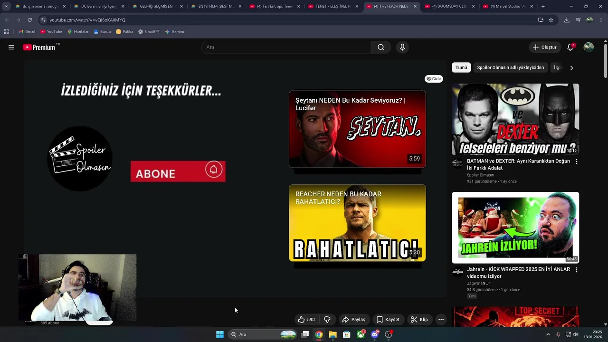
Task: Switch to the DC Evreni En İyi İçerik tab
Action: point(98,6)
